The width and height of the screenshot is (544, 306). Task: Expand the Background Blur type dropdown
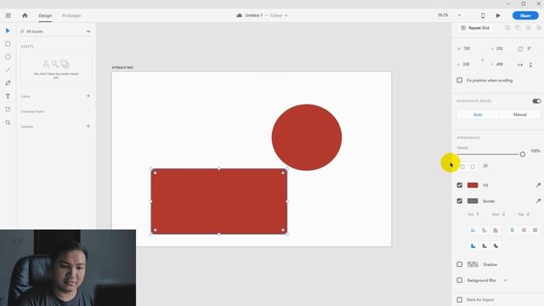click(x=506, y=280)
